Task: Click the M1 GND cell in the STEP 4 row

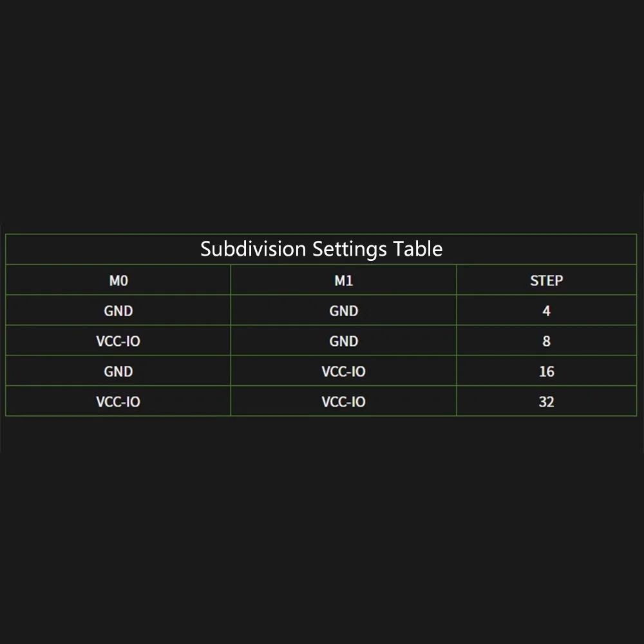Action: [343, 311]
